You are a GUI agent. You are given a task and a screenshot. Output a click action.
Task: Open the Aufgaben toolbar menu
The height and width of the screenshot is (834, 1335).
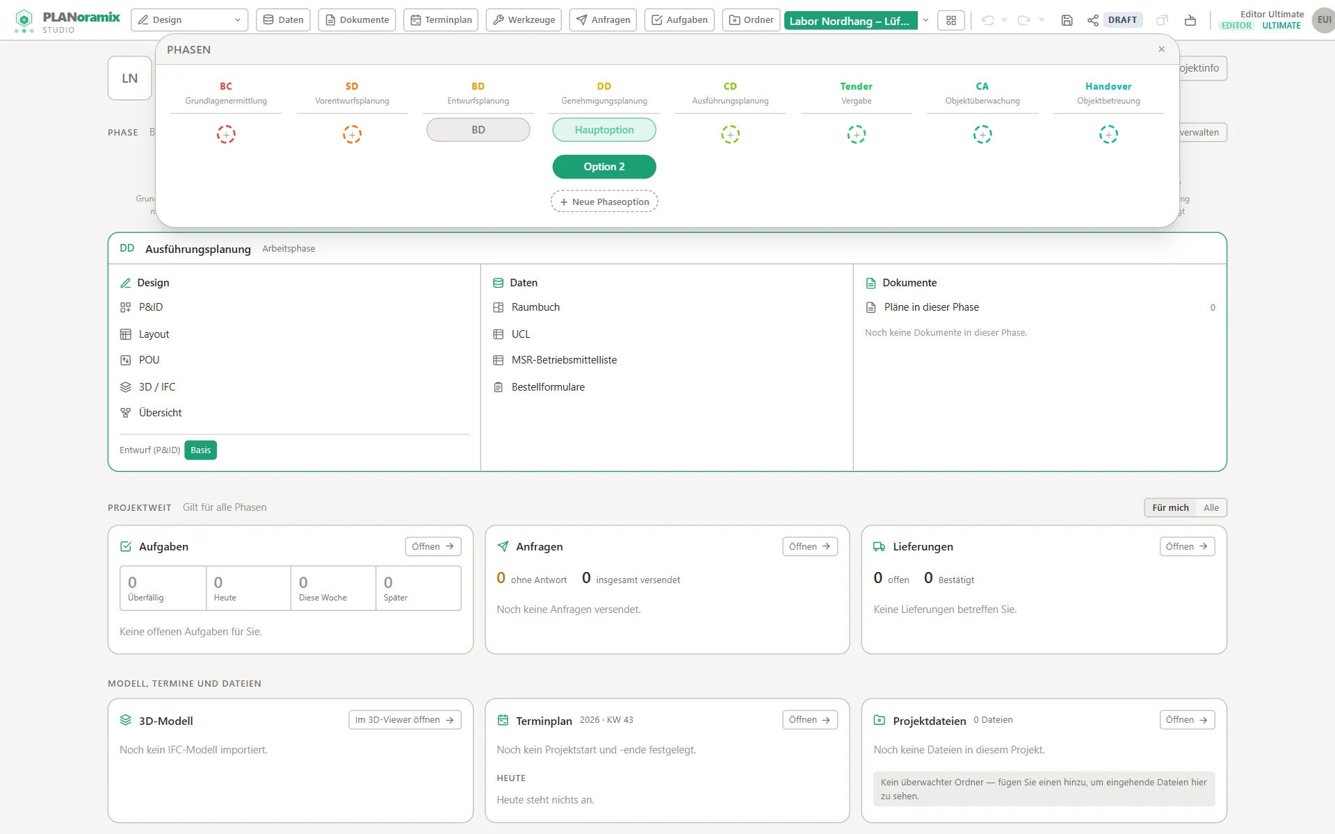point(679,20)
